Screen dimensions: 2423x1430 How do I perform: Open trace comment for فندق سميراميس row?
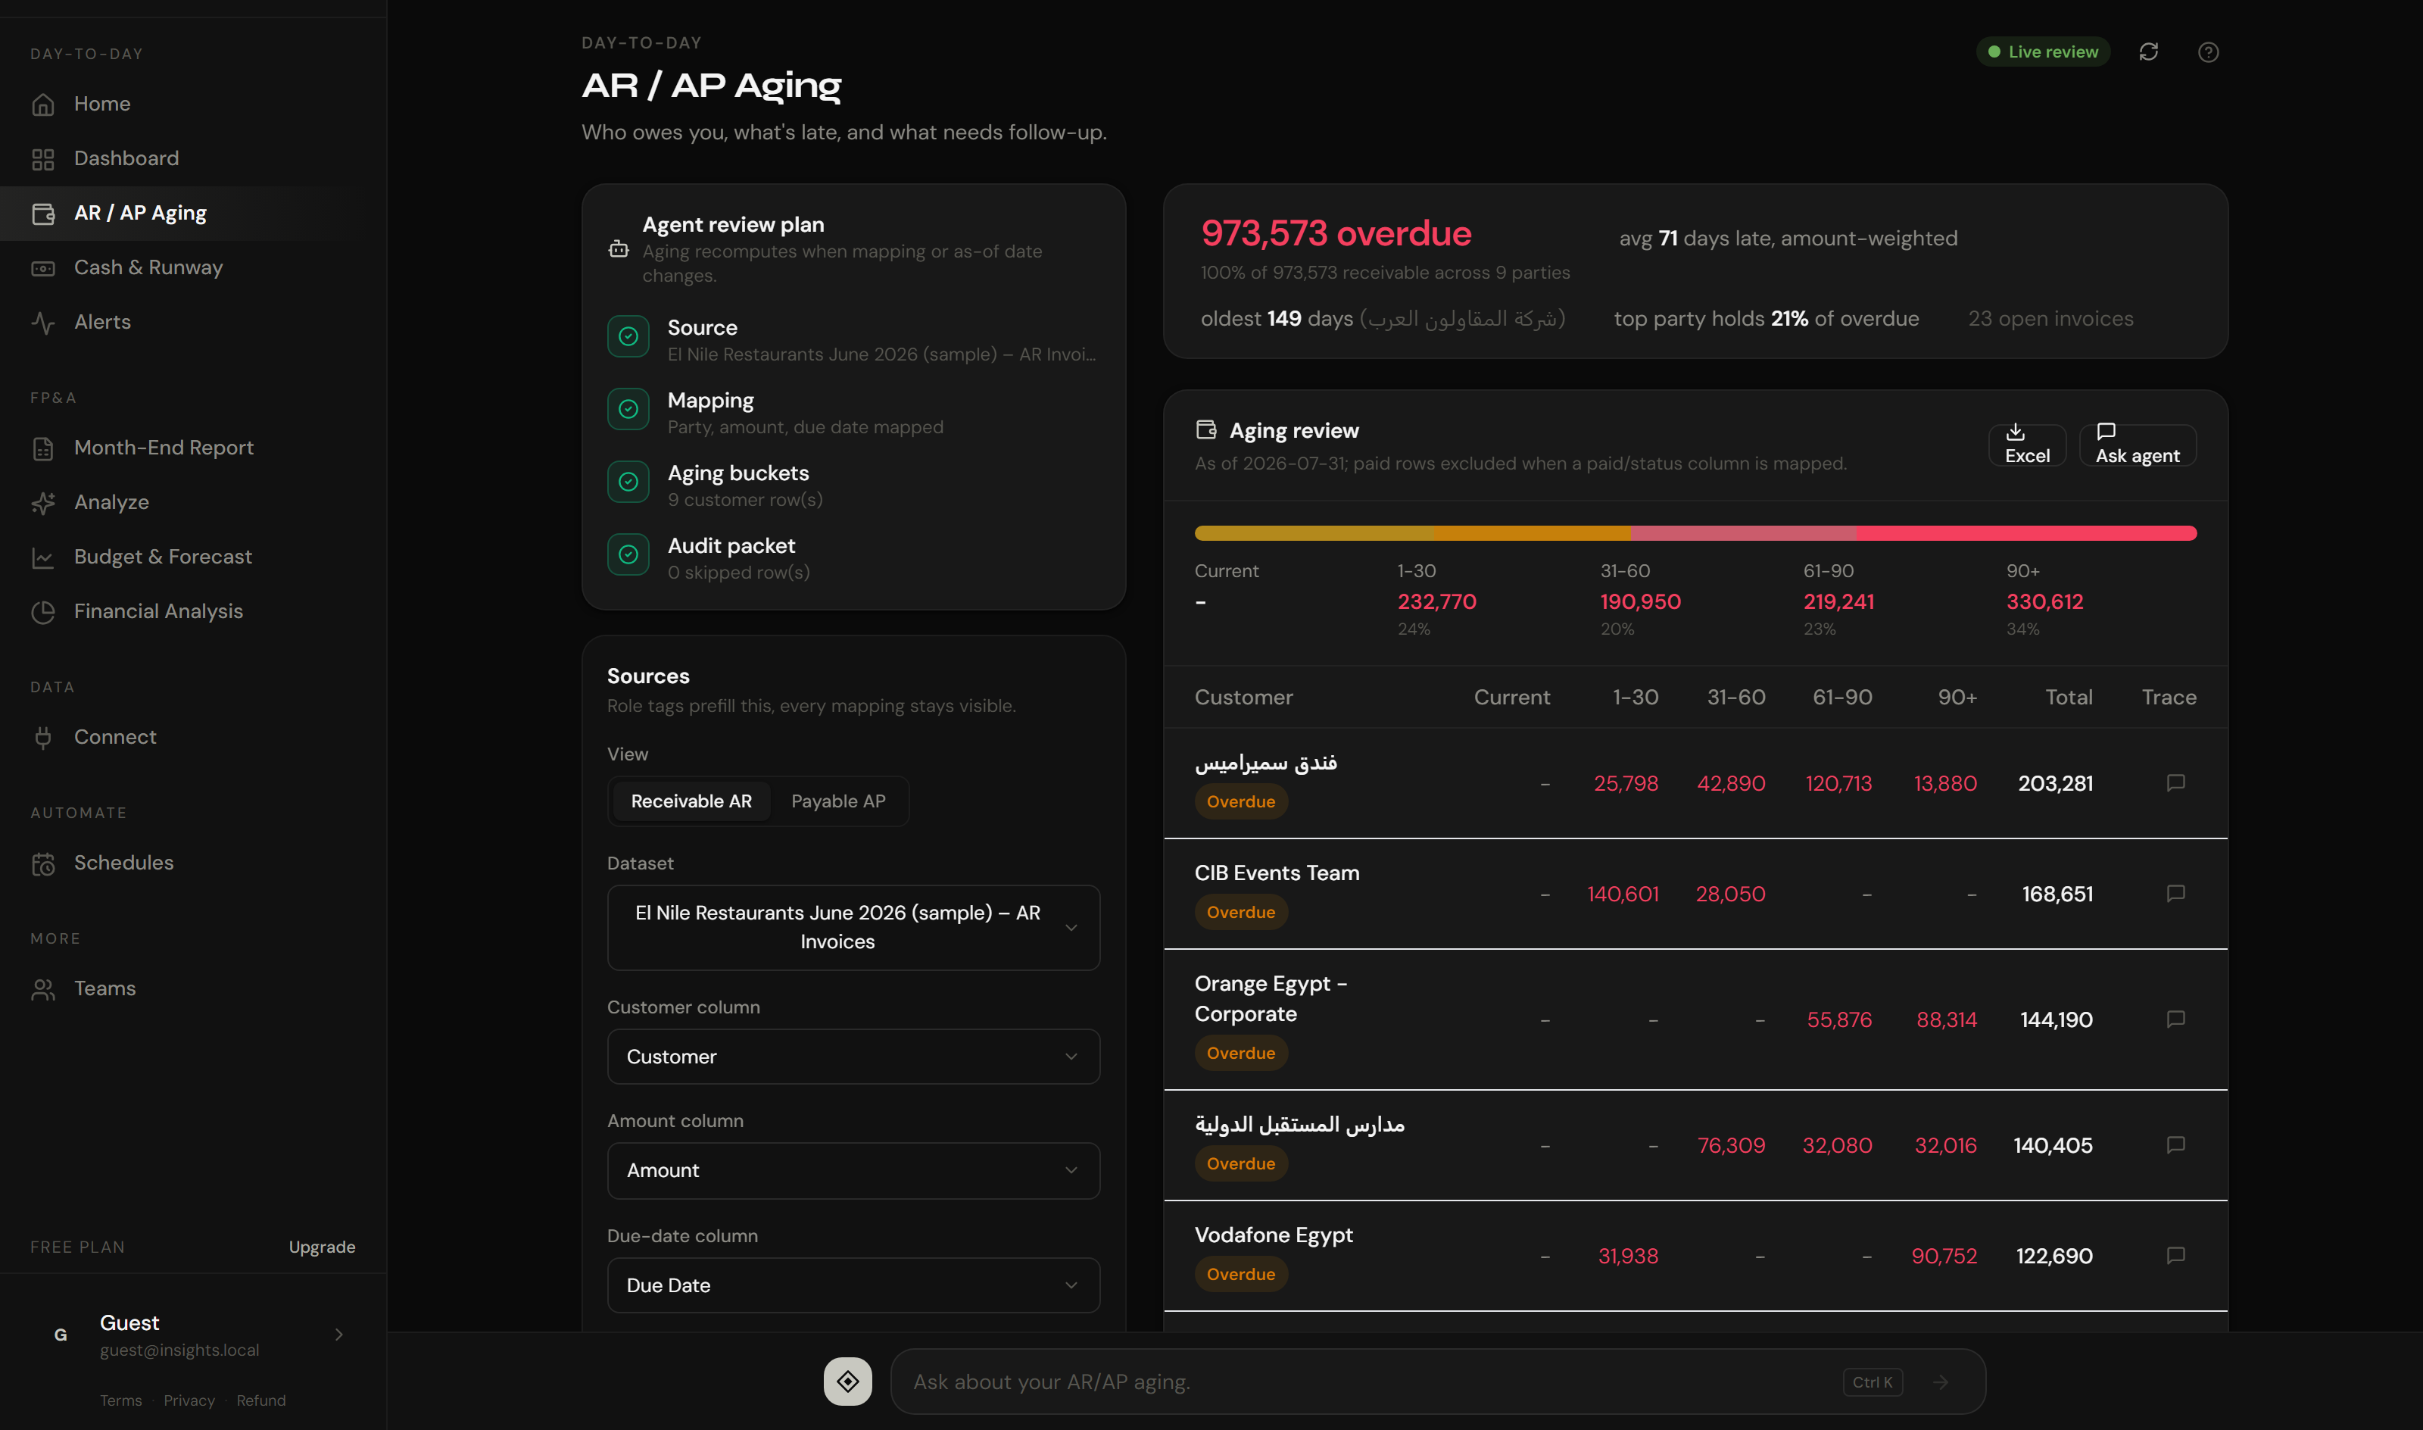2175,782
